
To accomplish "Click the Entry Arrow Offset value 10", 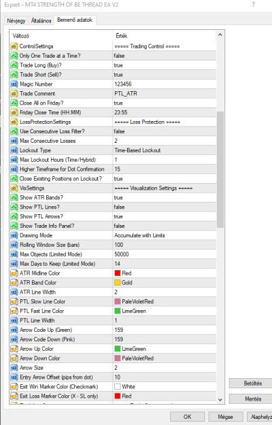I will [x=118, y=377].
